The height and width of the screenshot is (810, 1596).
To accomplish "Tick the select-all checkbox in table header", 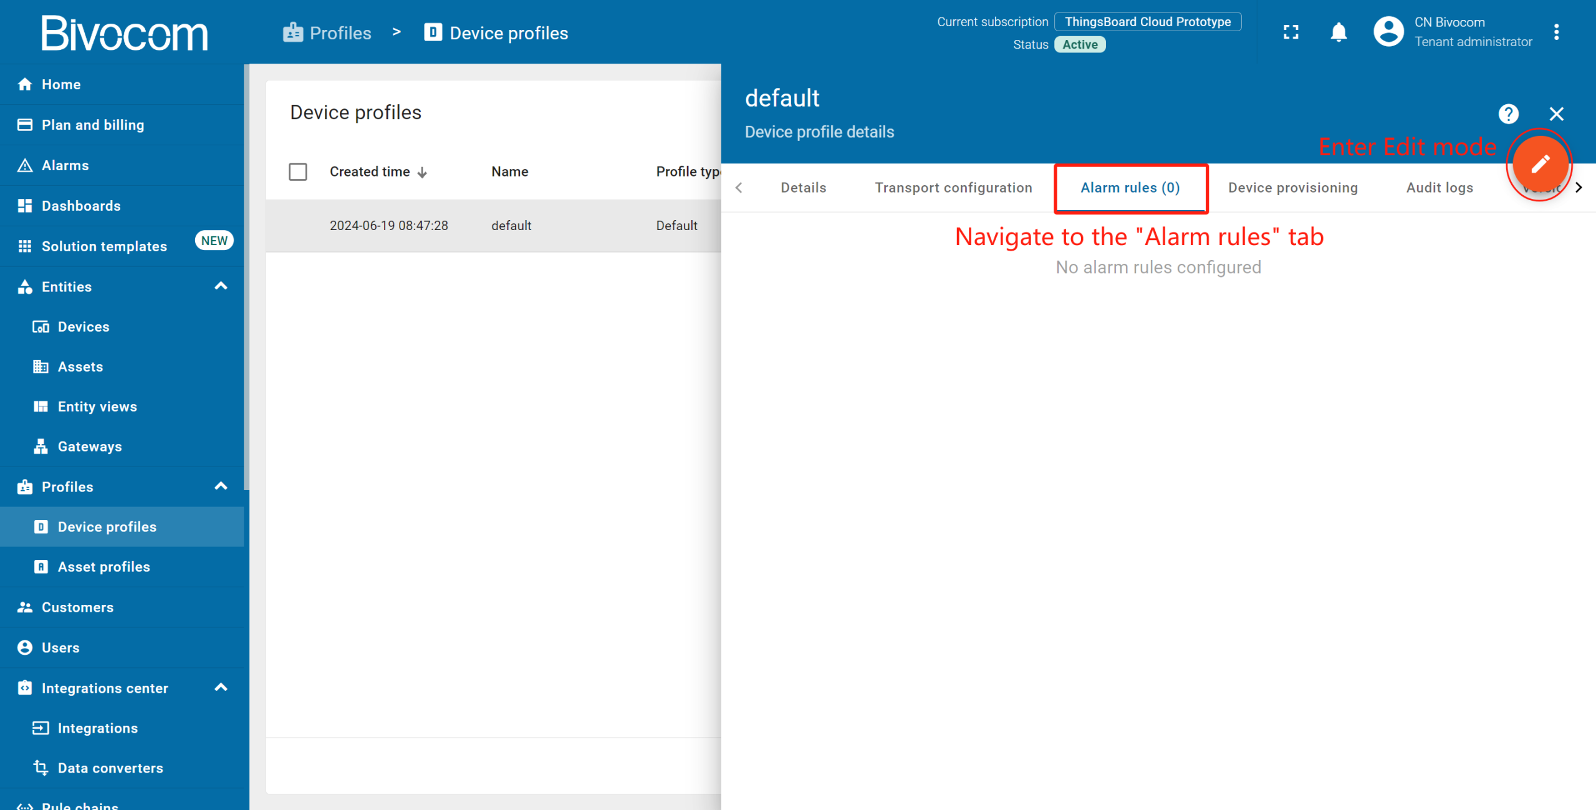I will click(x=298, y=171).
